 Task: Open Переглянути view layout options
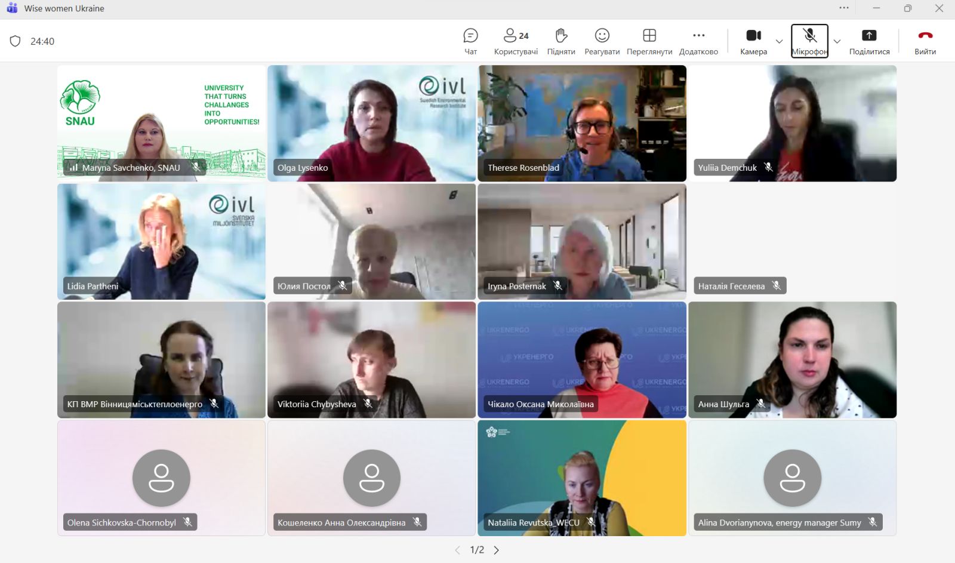[649, 41]
